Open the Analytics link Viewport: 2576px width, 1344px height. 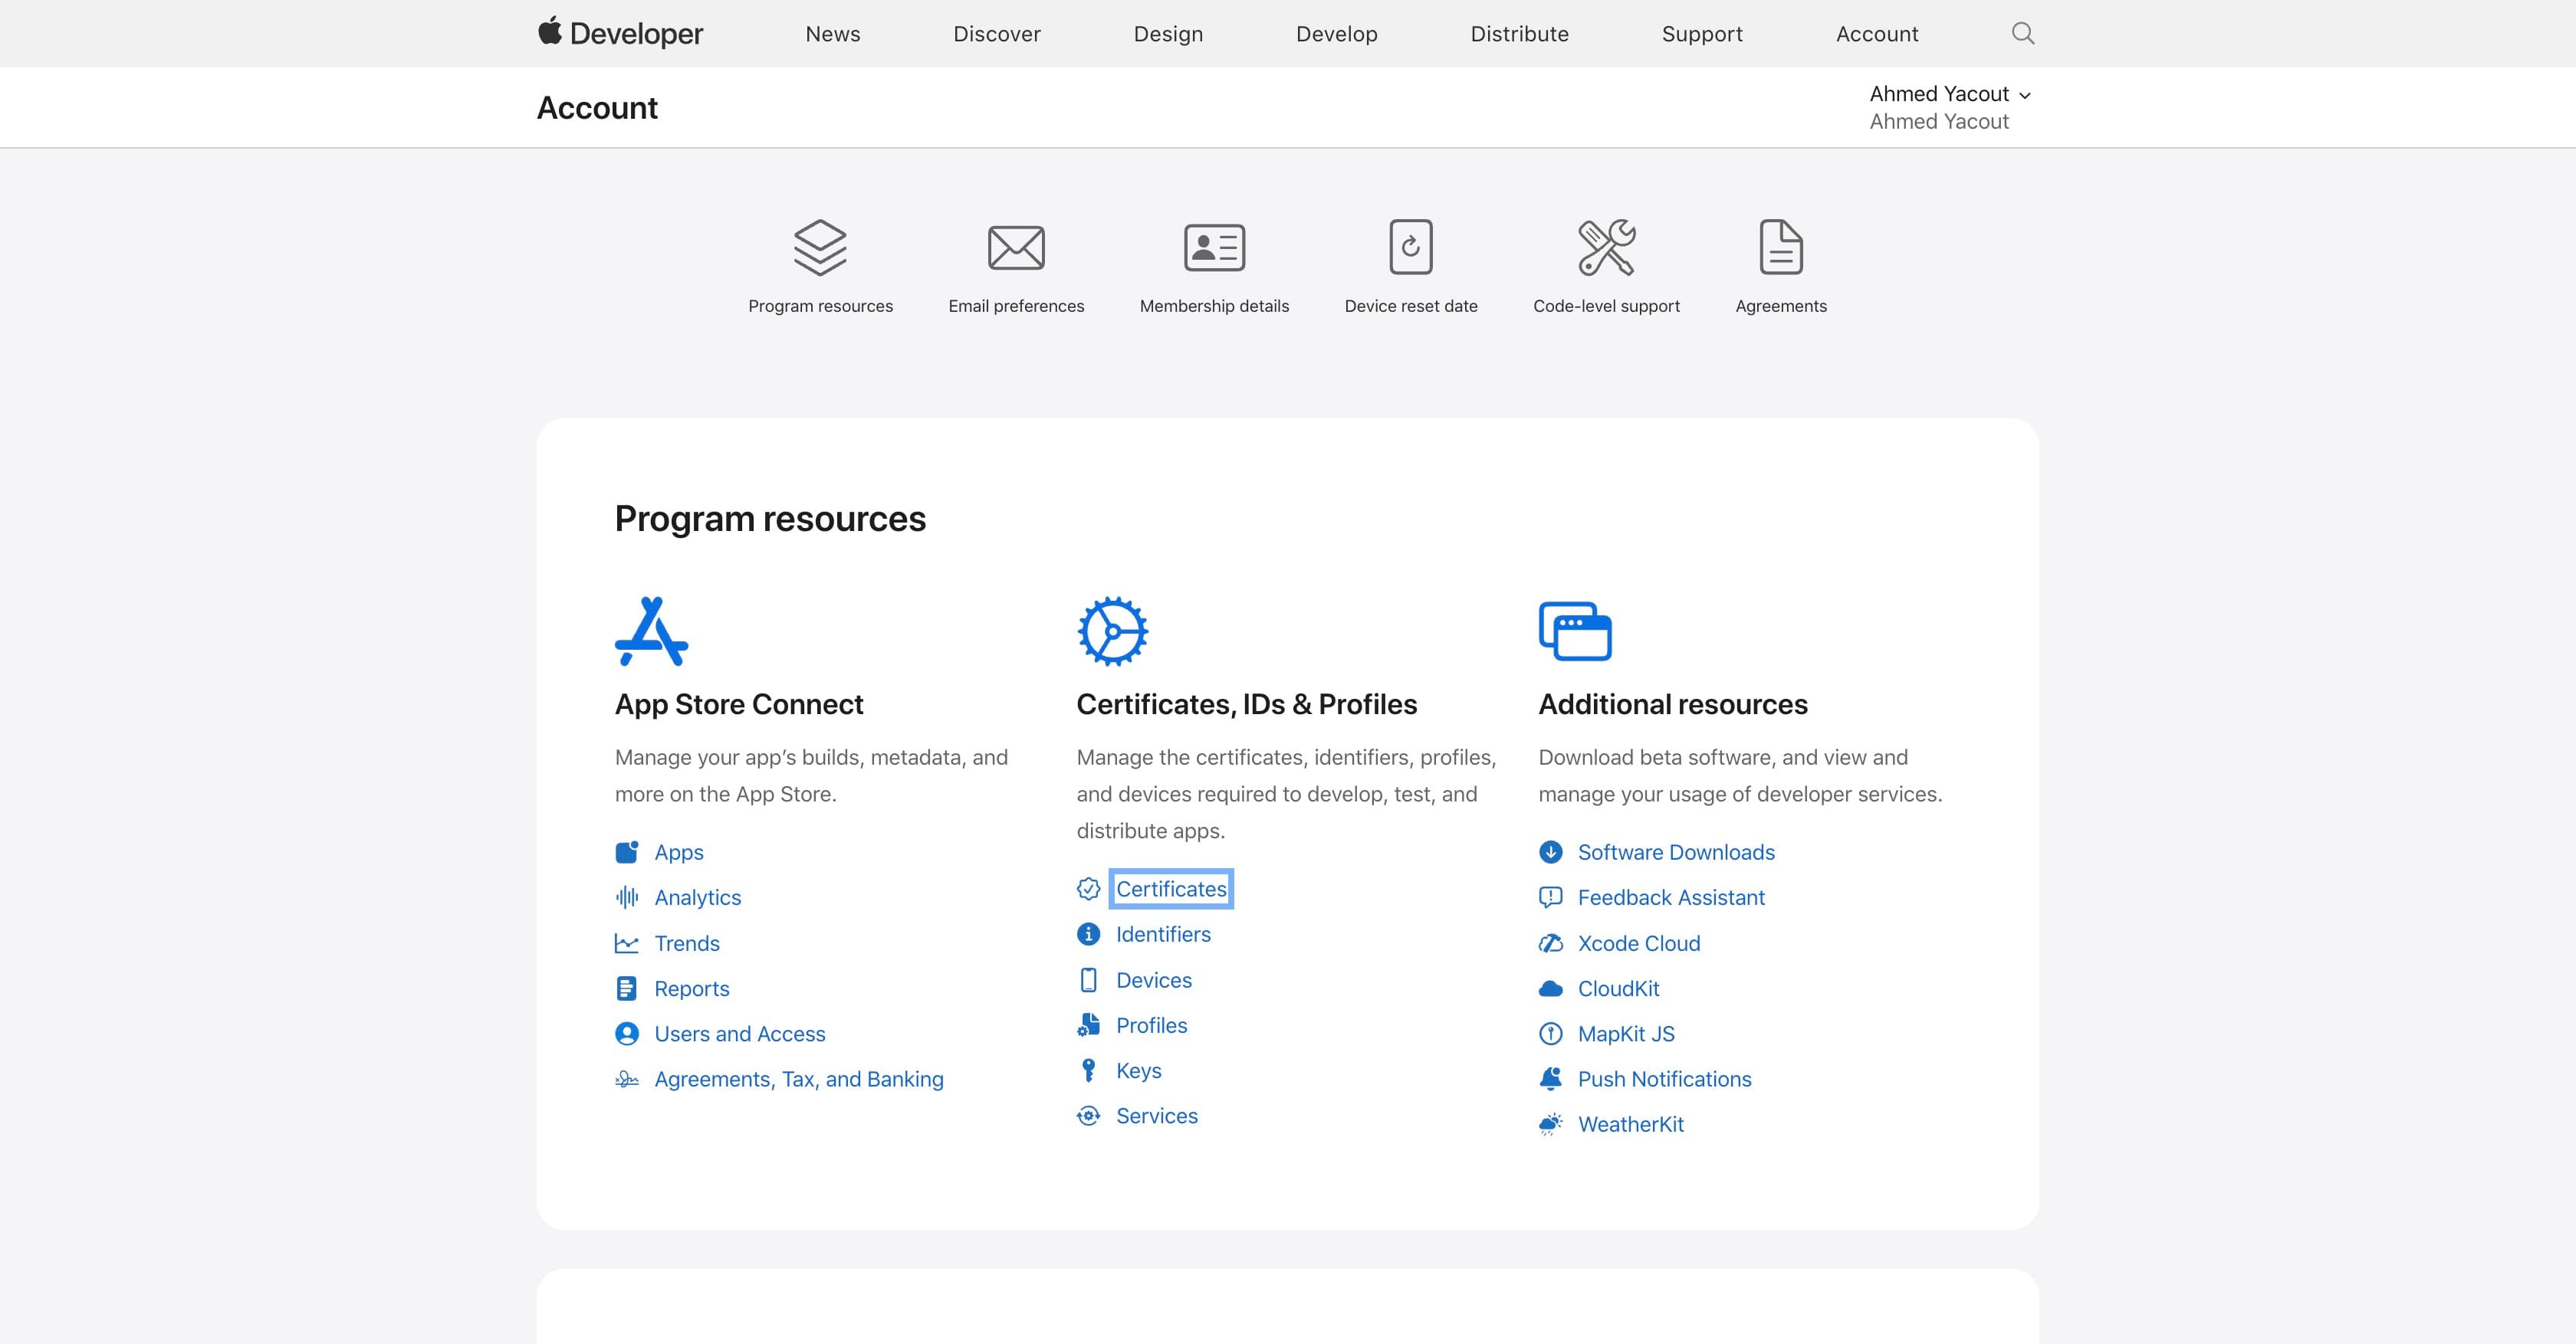click(698, 897)
